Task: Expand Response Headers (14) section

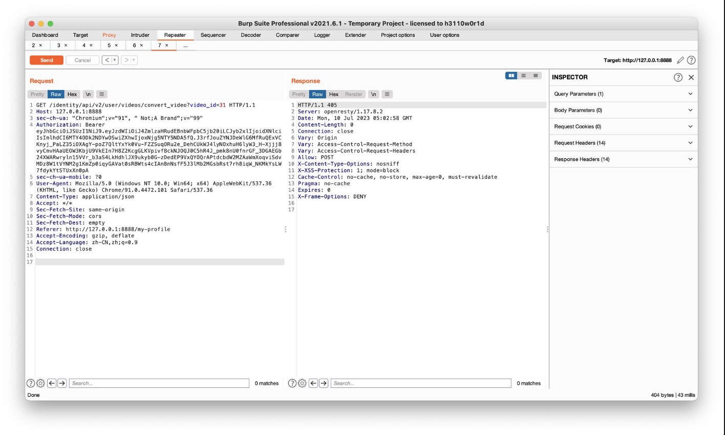Action: coord(623,160)
